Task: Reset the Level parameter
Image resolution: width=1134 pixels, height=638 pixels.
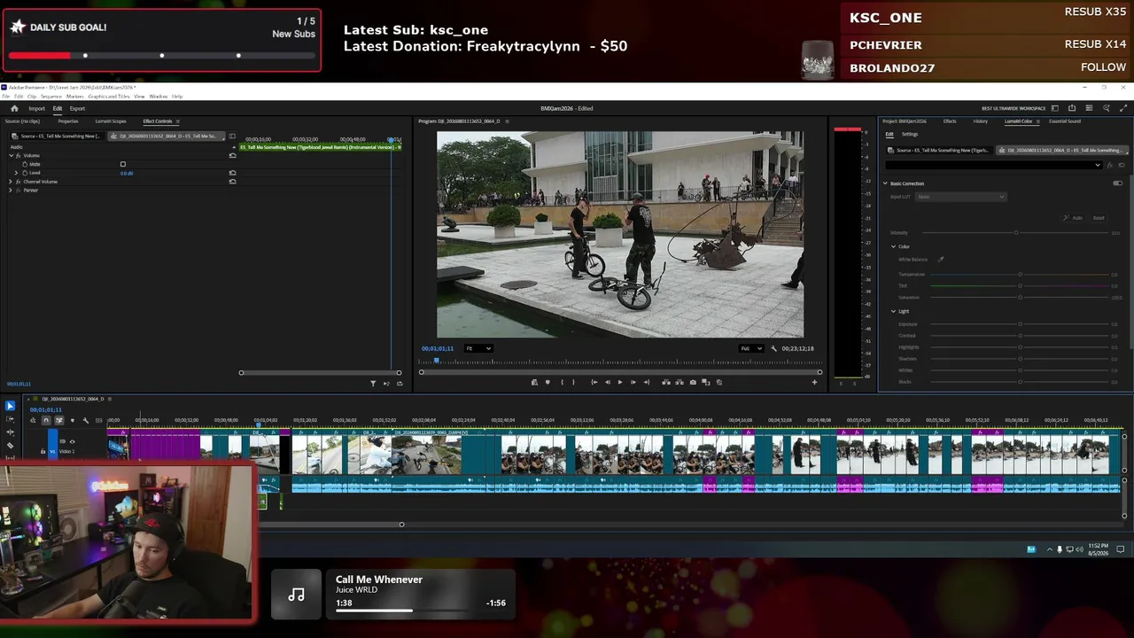Action: pos(232,173)
